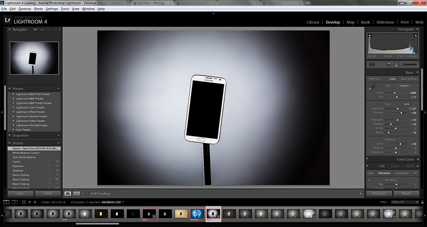The image size is (427, 227).
Task: Toggle the Tone Curve panel switch
Action: (367, 159)
